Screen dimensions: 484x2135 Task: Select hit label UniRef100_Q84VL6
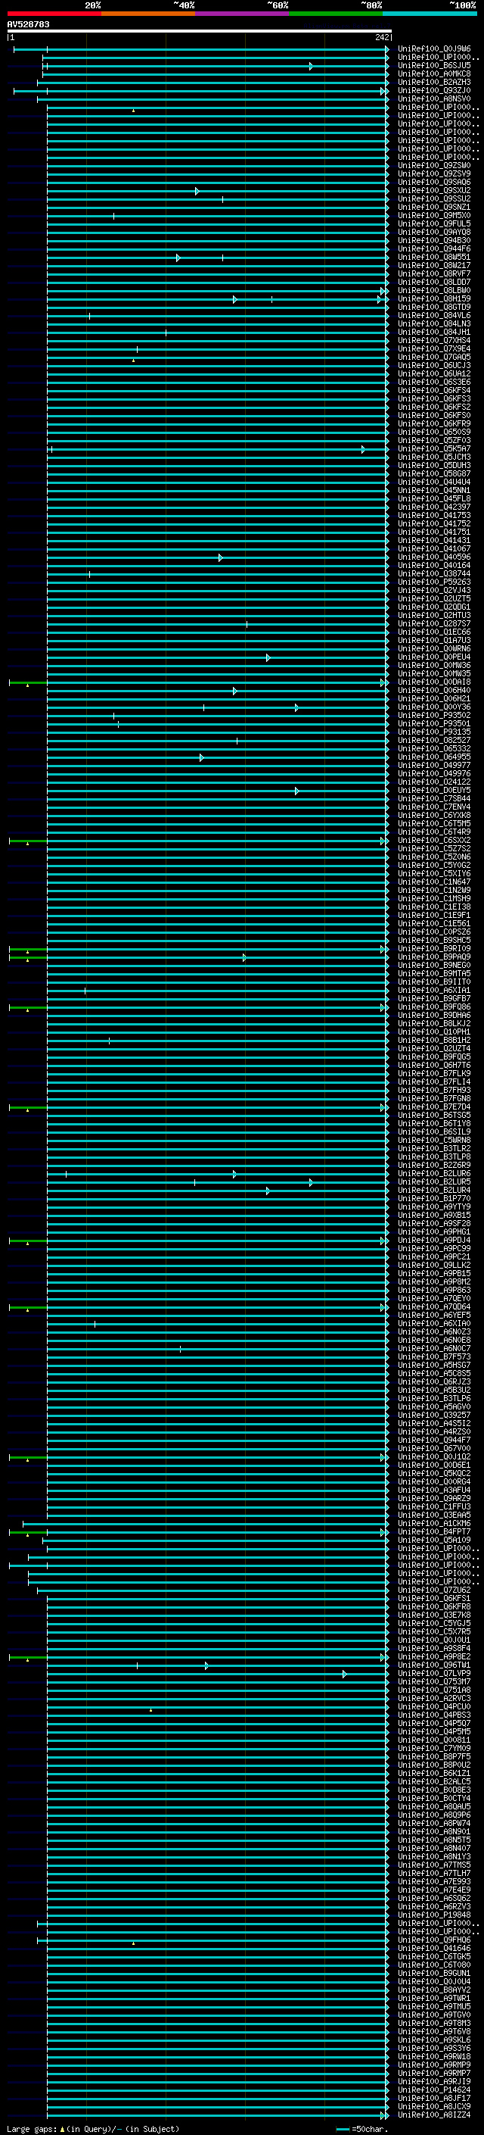pyautogui.click(x=434, y=315)
